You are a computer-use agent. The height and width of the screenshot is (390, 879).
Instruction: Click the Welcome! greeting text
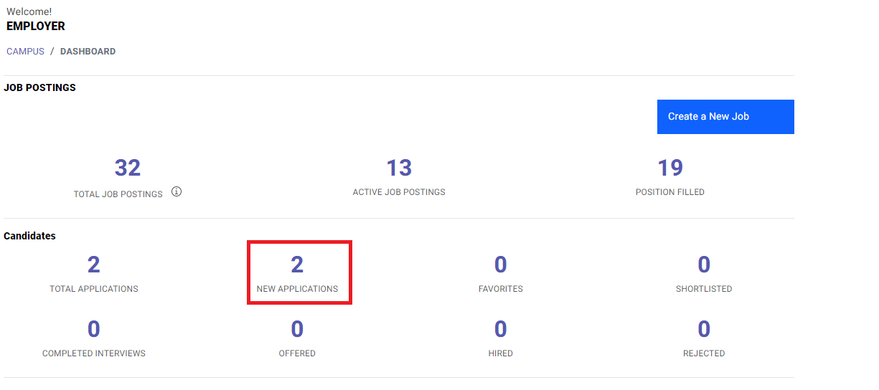click(29, 11)
